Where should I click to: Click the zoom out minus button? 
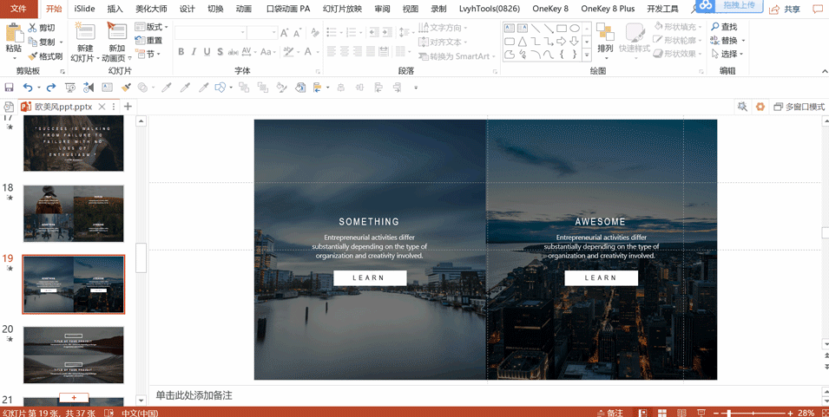pyautogui.click(x=716, y=413)
